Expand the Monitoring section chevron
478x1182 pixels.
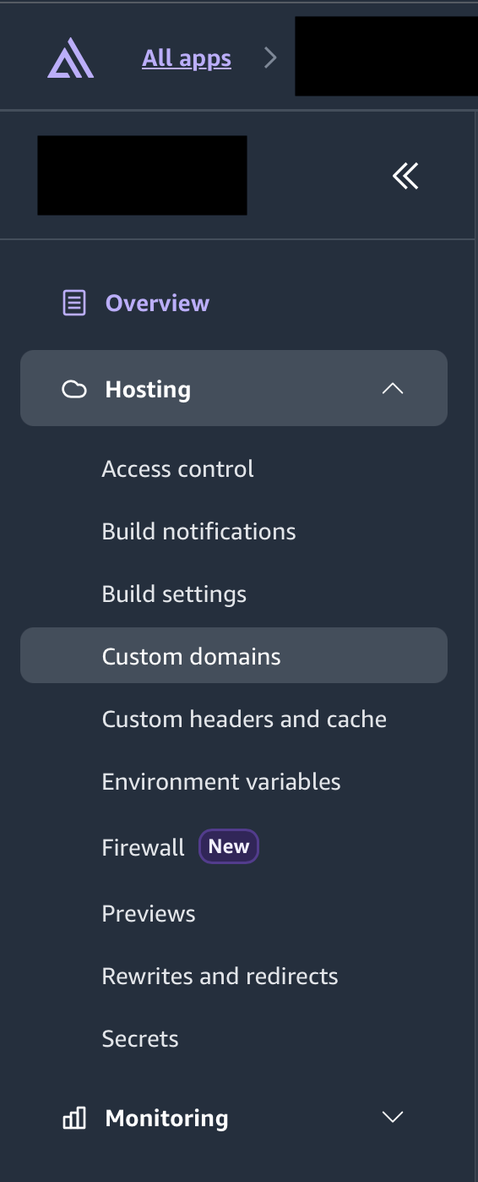point(393,1118)
